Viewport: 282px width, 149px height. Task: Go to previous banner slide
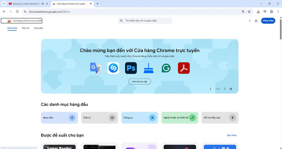click(x=210, y=89)
